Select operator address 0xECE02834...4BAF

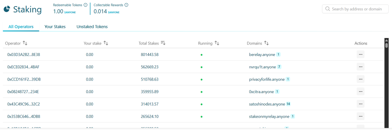tap(23, 67)
